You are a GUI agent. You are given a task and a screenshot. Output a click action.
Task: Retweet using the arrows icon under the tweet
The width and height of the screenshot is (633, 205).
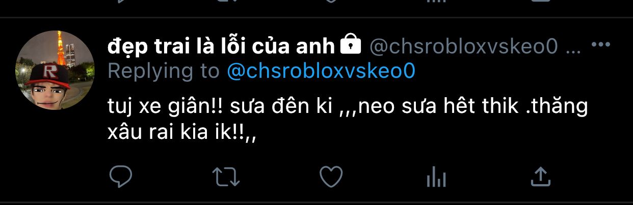click(x=226, y=177)
